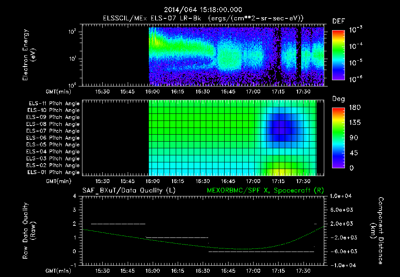The width and height of the screenshot is (400, 277).
Task: Click the data quality line at level 2
Action: pyautogui.click(x=118, y=224)
